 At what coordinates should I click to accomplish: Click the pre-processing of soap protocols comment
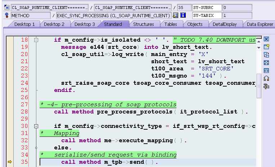click(x=108, y=105)
